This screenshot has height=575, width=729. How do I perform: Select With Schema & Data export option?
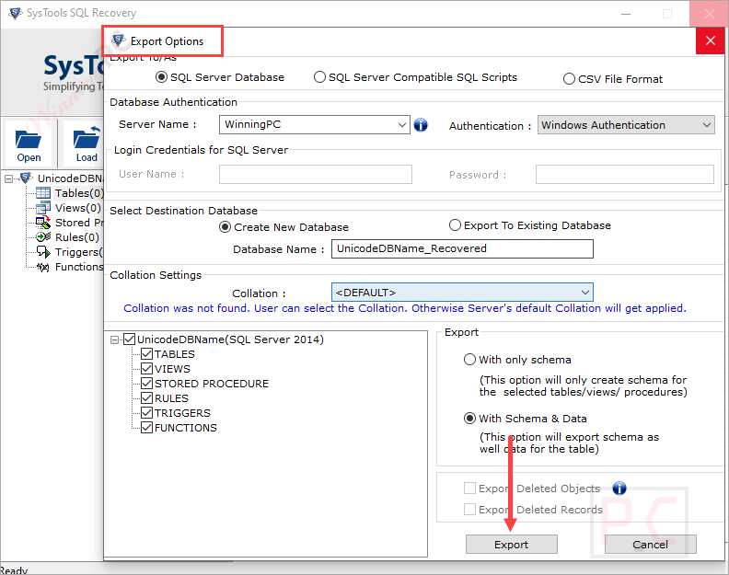[469, 419]
